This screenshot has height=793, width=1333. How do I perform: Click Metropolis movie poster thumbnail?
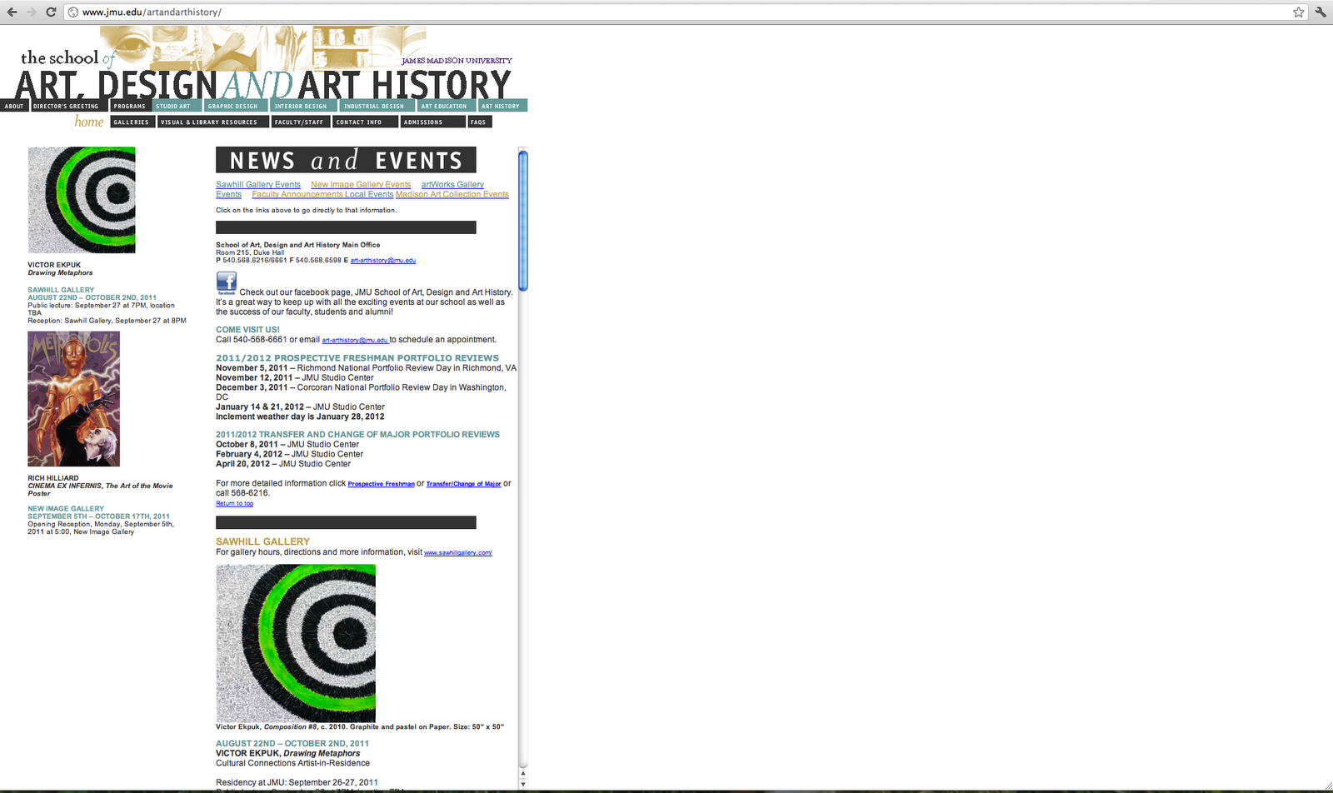74,399
